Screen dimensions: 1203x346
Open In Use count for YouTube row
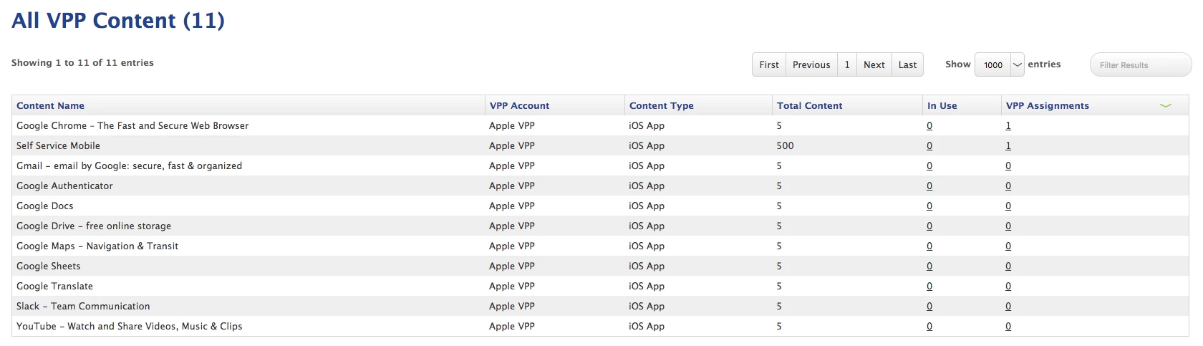[x=929, y=326]
